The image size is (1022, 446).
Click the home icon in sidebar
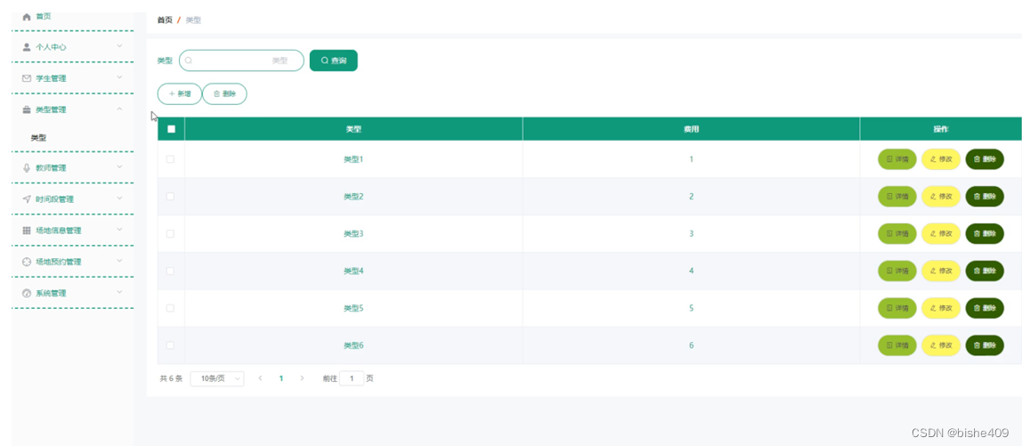(x=27, y=16)
